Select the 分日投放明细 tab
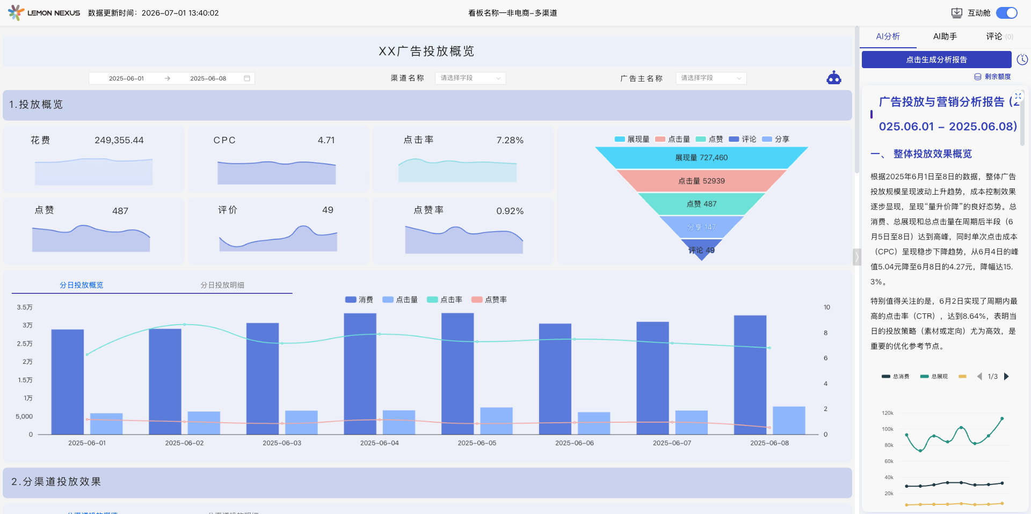Image resolution: width=1031 pixels, height=514 pixels. pos(222,285)
